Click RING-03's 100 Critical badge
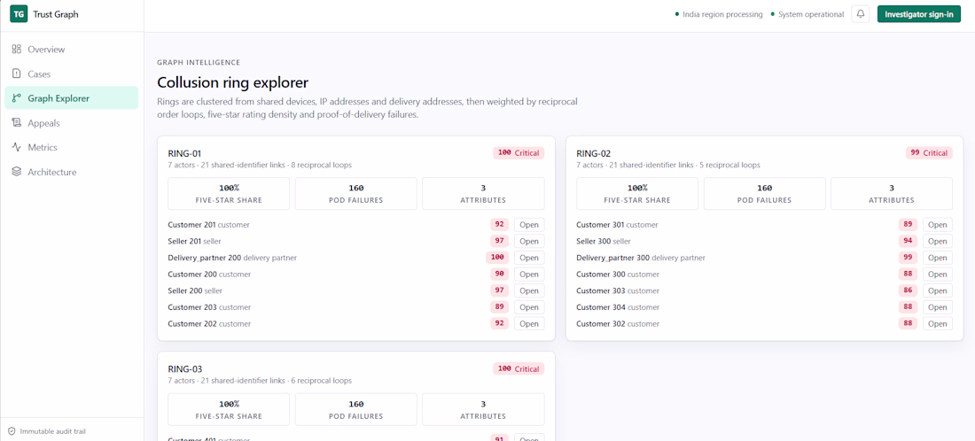The width and height of the screenshot is (975, 441). [519, 368]
